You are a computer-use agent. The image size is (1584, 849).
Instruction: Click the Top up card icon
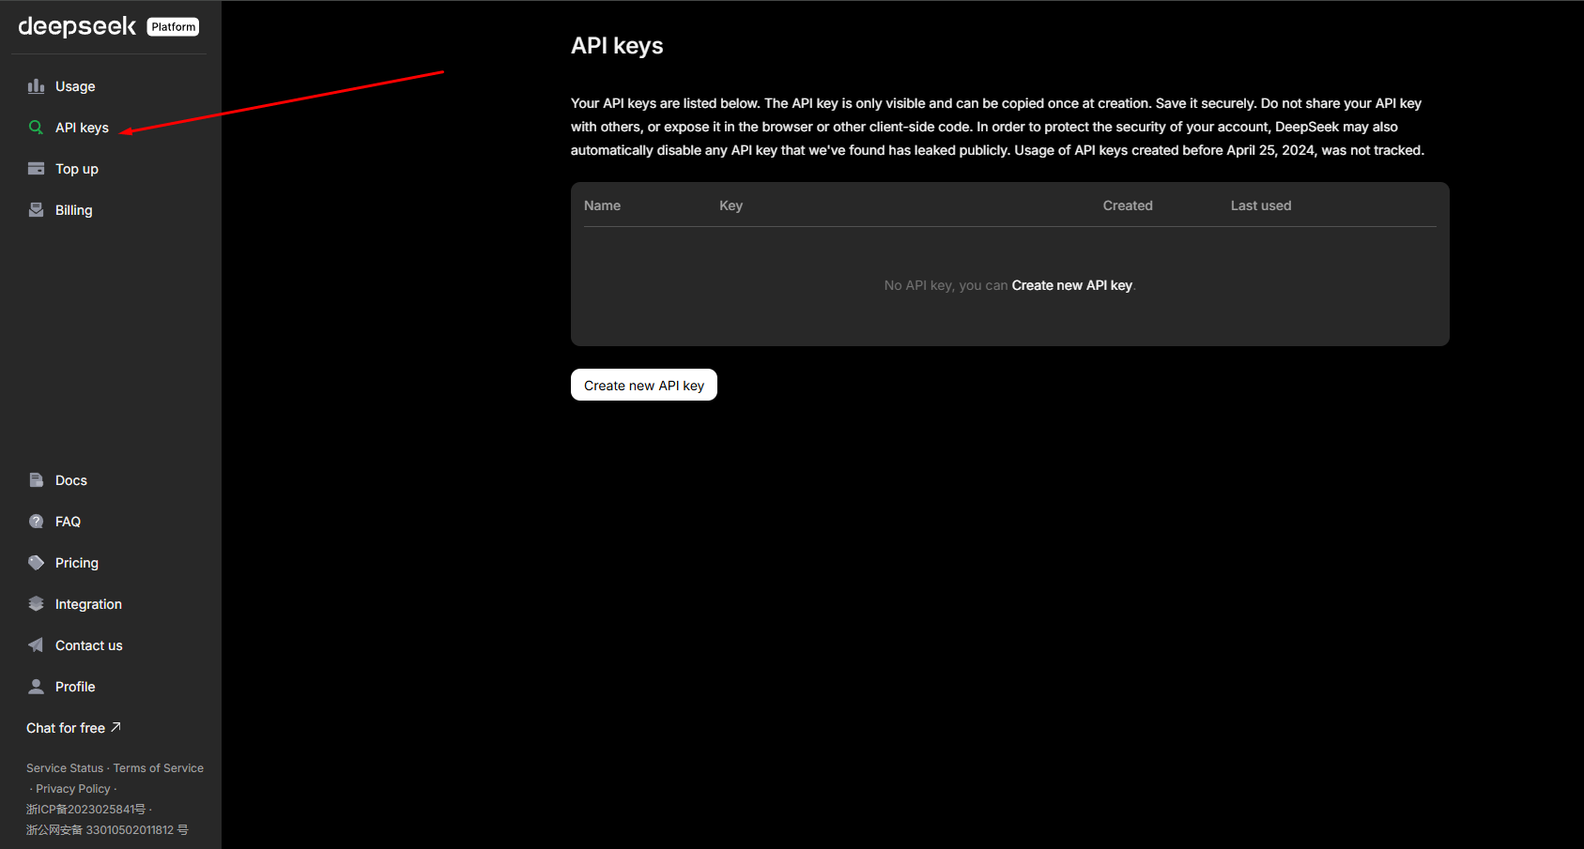[36, 169]
